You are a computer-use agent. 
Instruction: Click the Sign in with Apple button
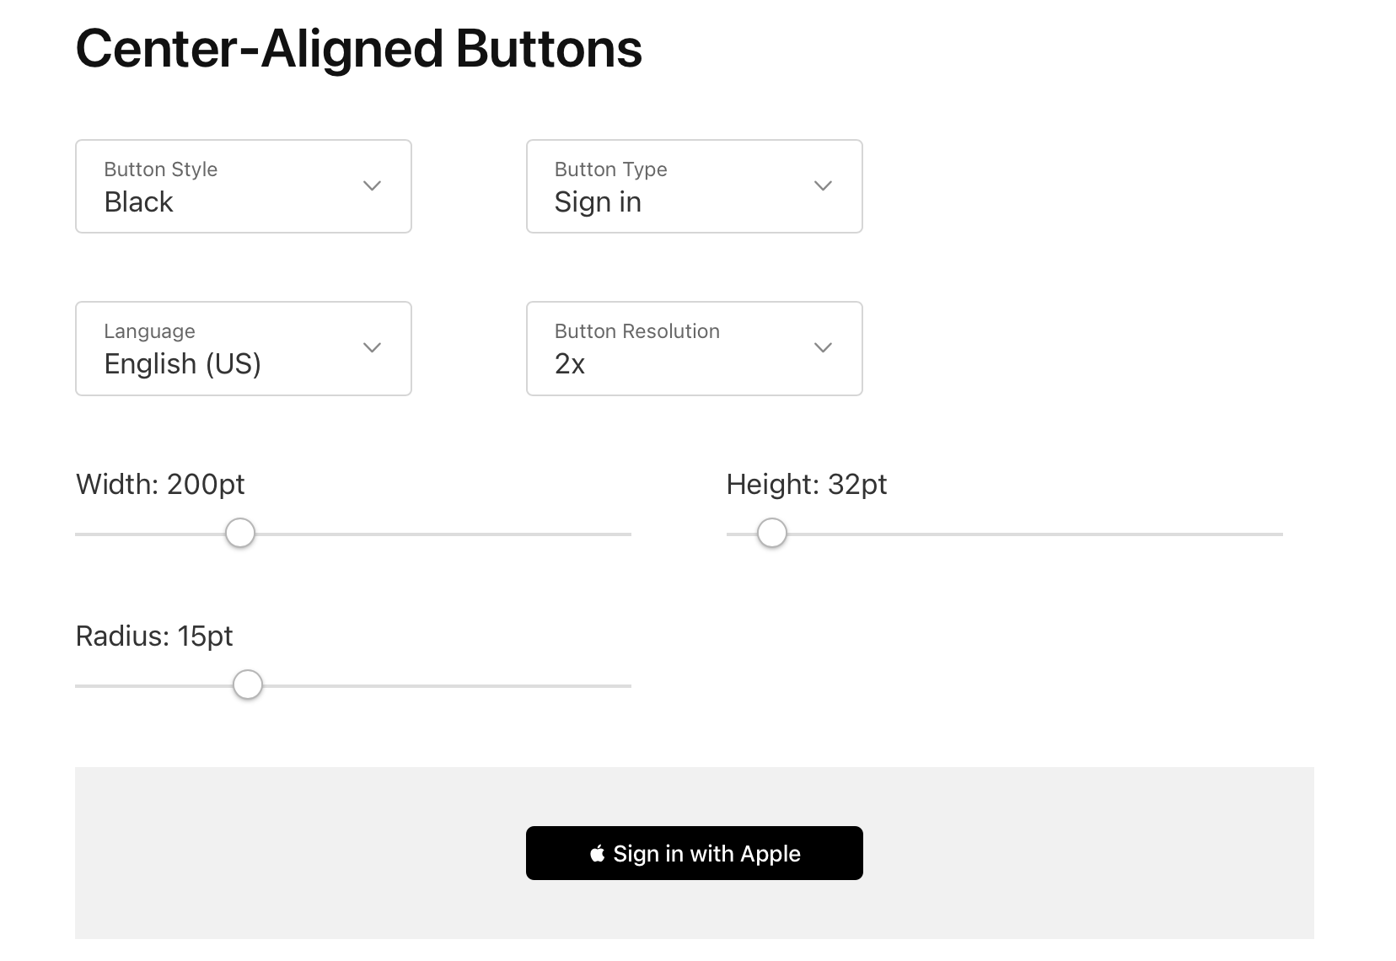(695, 853)
